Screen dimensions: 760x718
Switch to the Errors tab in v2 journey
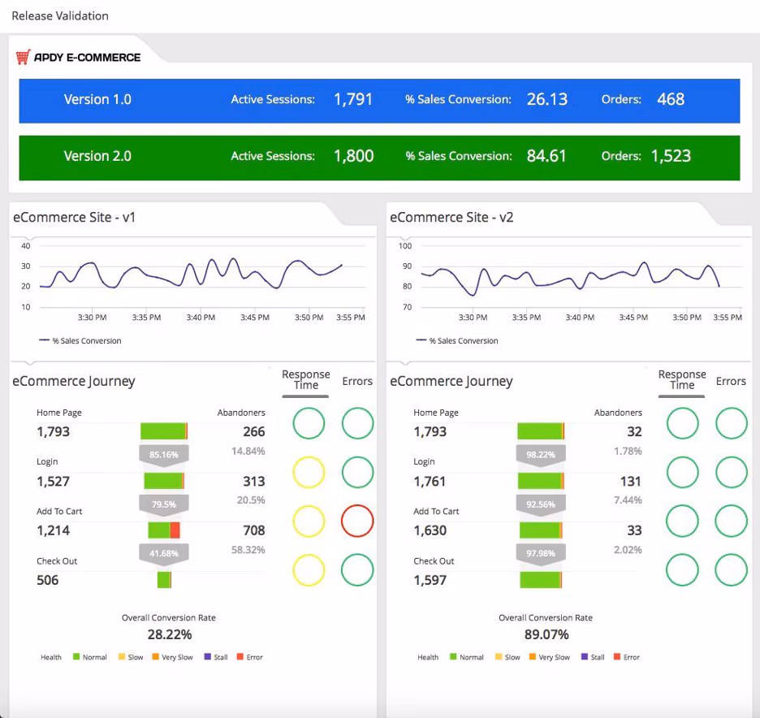pyautogui.click(x=731, y=381)
